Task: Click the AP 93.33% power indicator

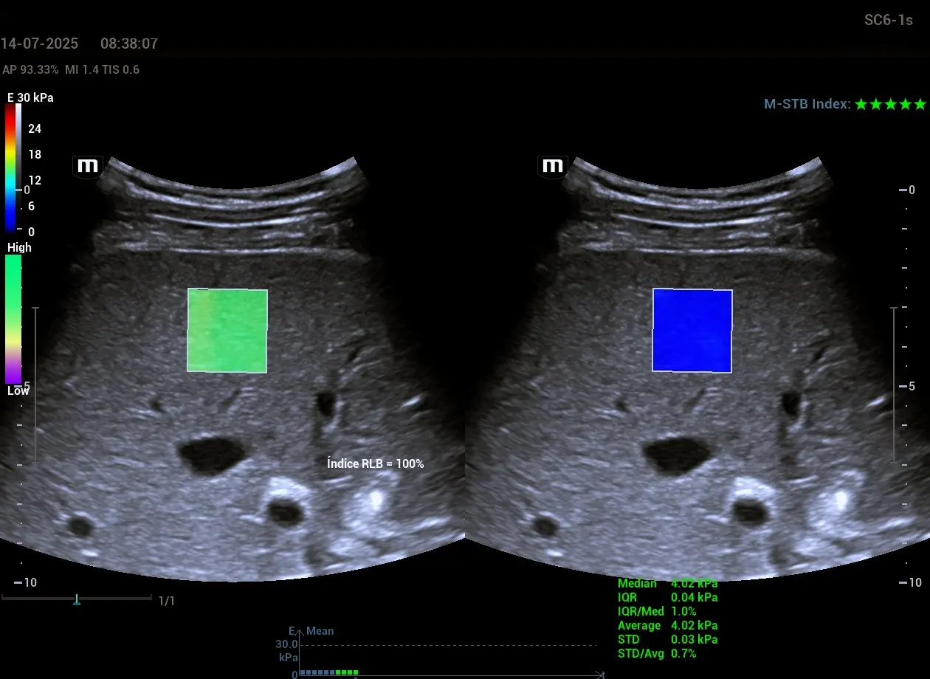Action: click(x=30, y=69)
